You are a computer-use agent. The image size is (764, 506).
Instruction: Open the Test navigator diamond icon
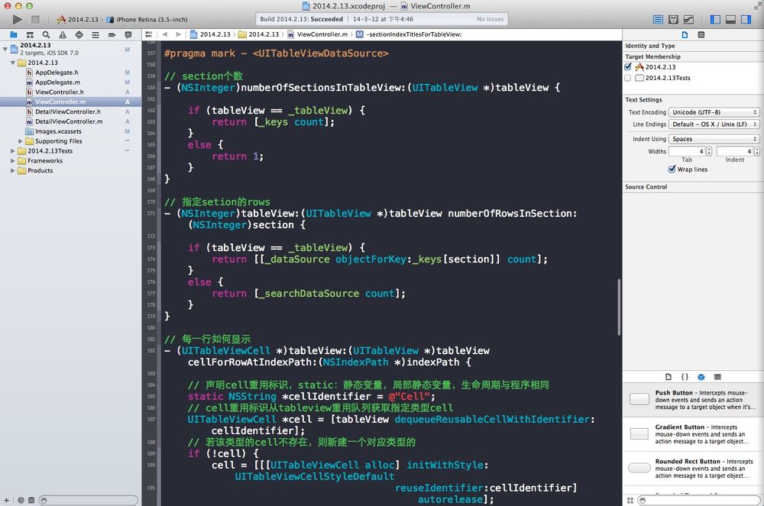coord(79,34)
